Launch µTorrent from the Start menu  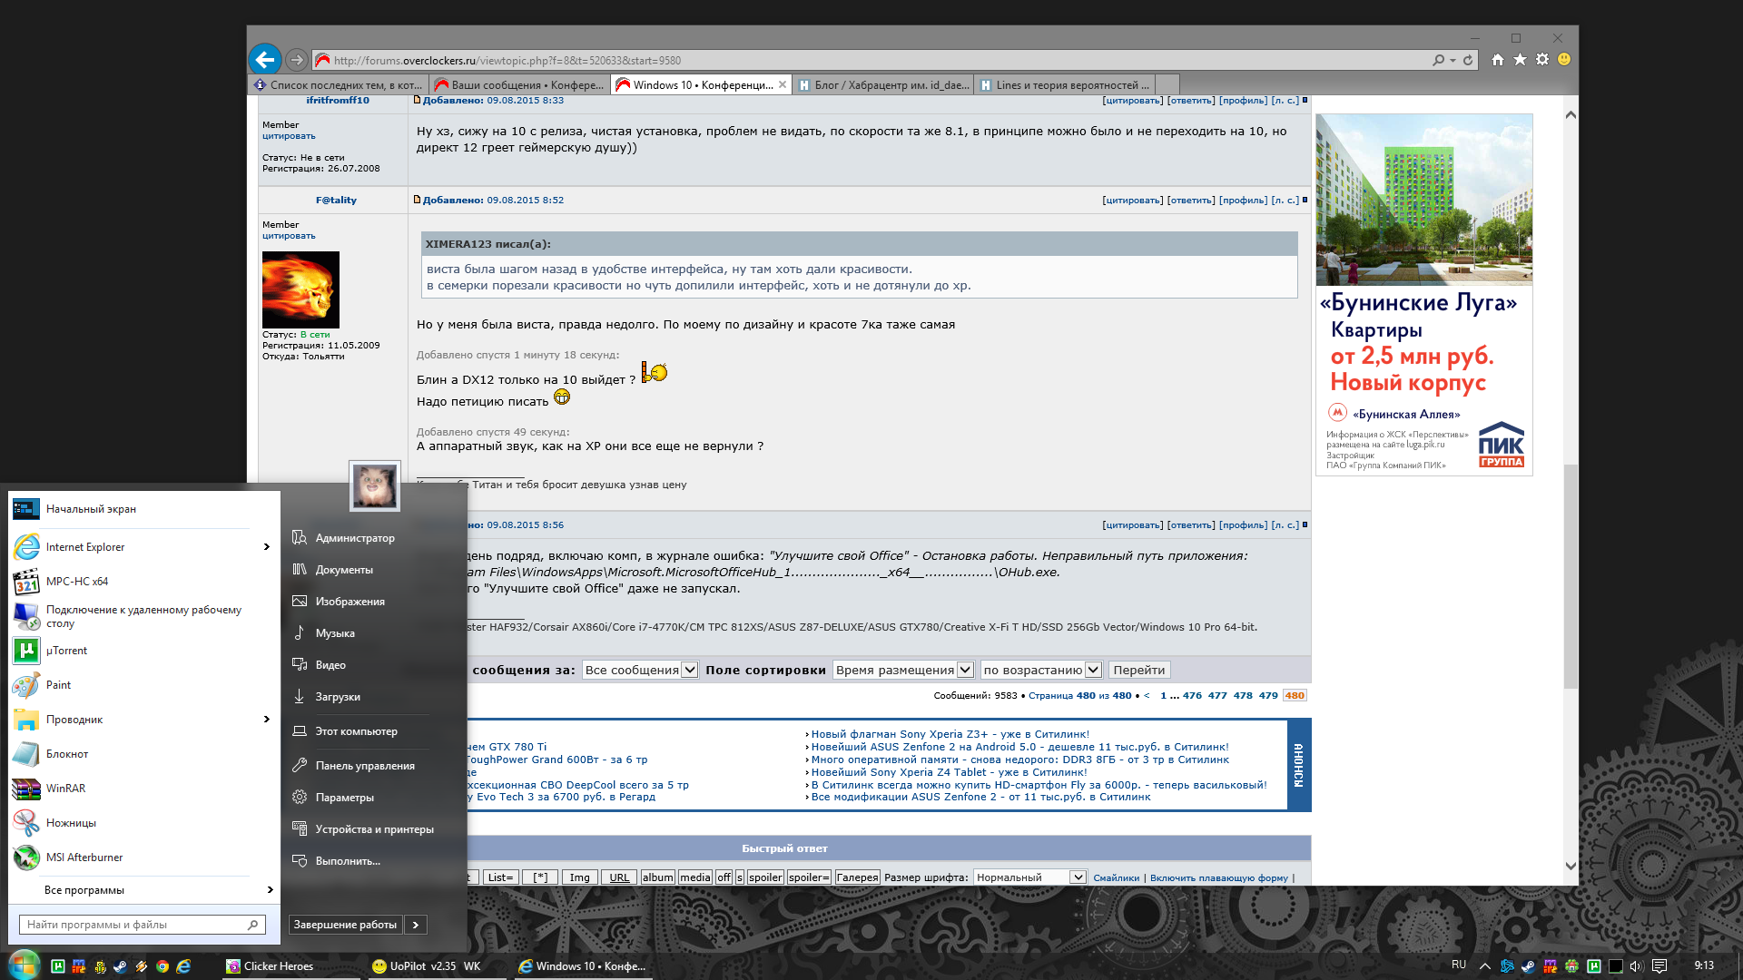tap(66, 651)
